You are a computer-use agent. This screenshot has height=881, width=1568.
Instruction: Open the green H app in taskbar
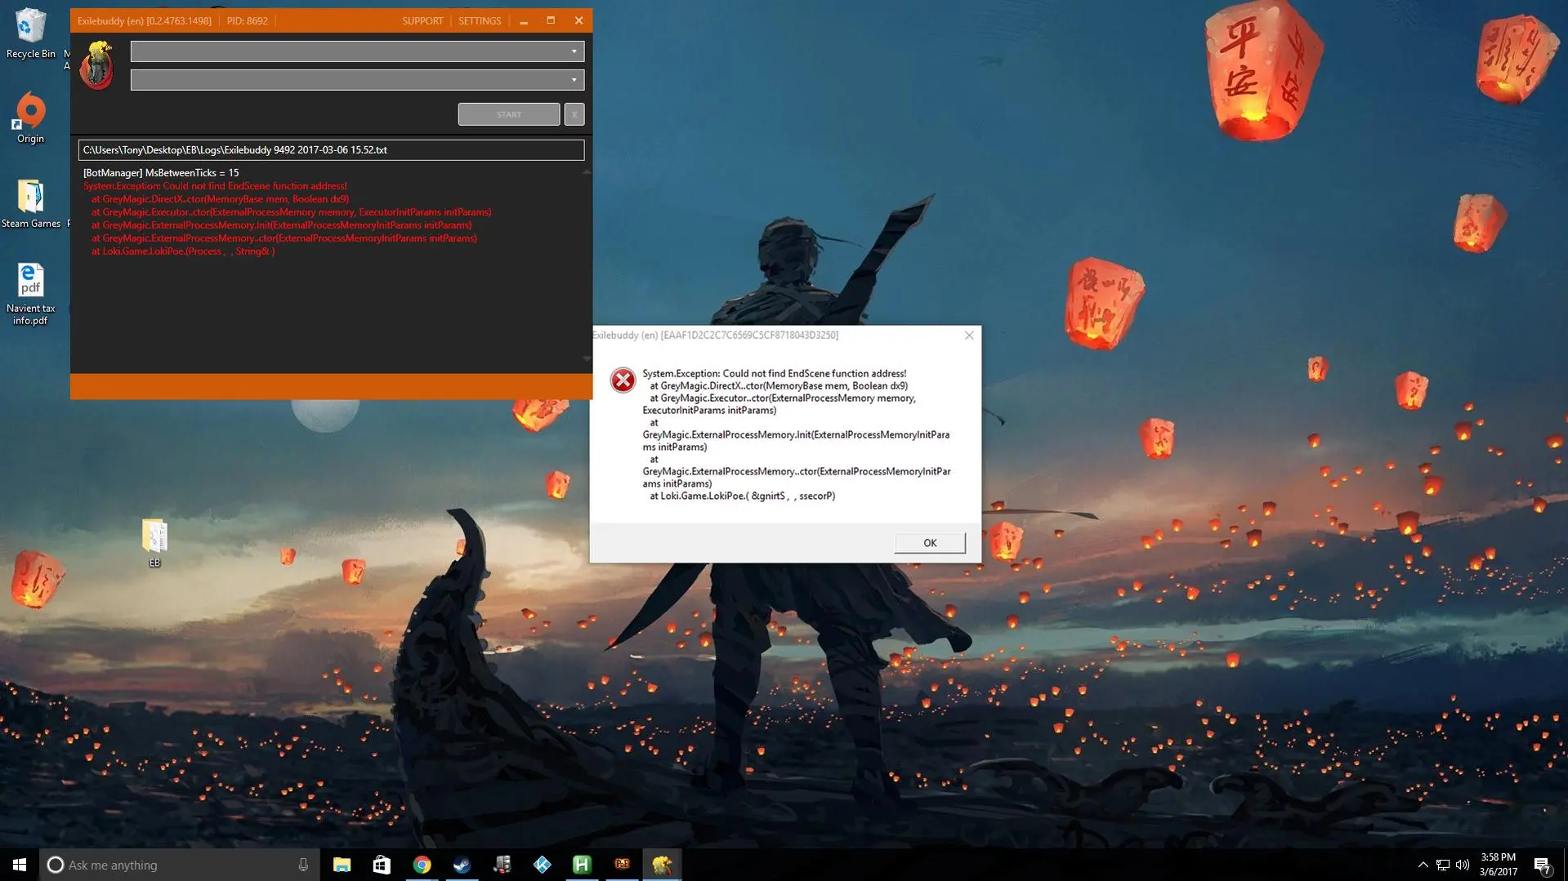(x=582, y=865)
